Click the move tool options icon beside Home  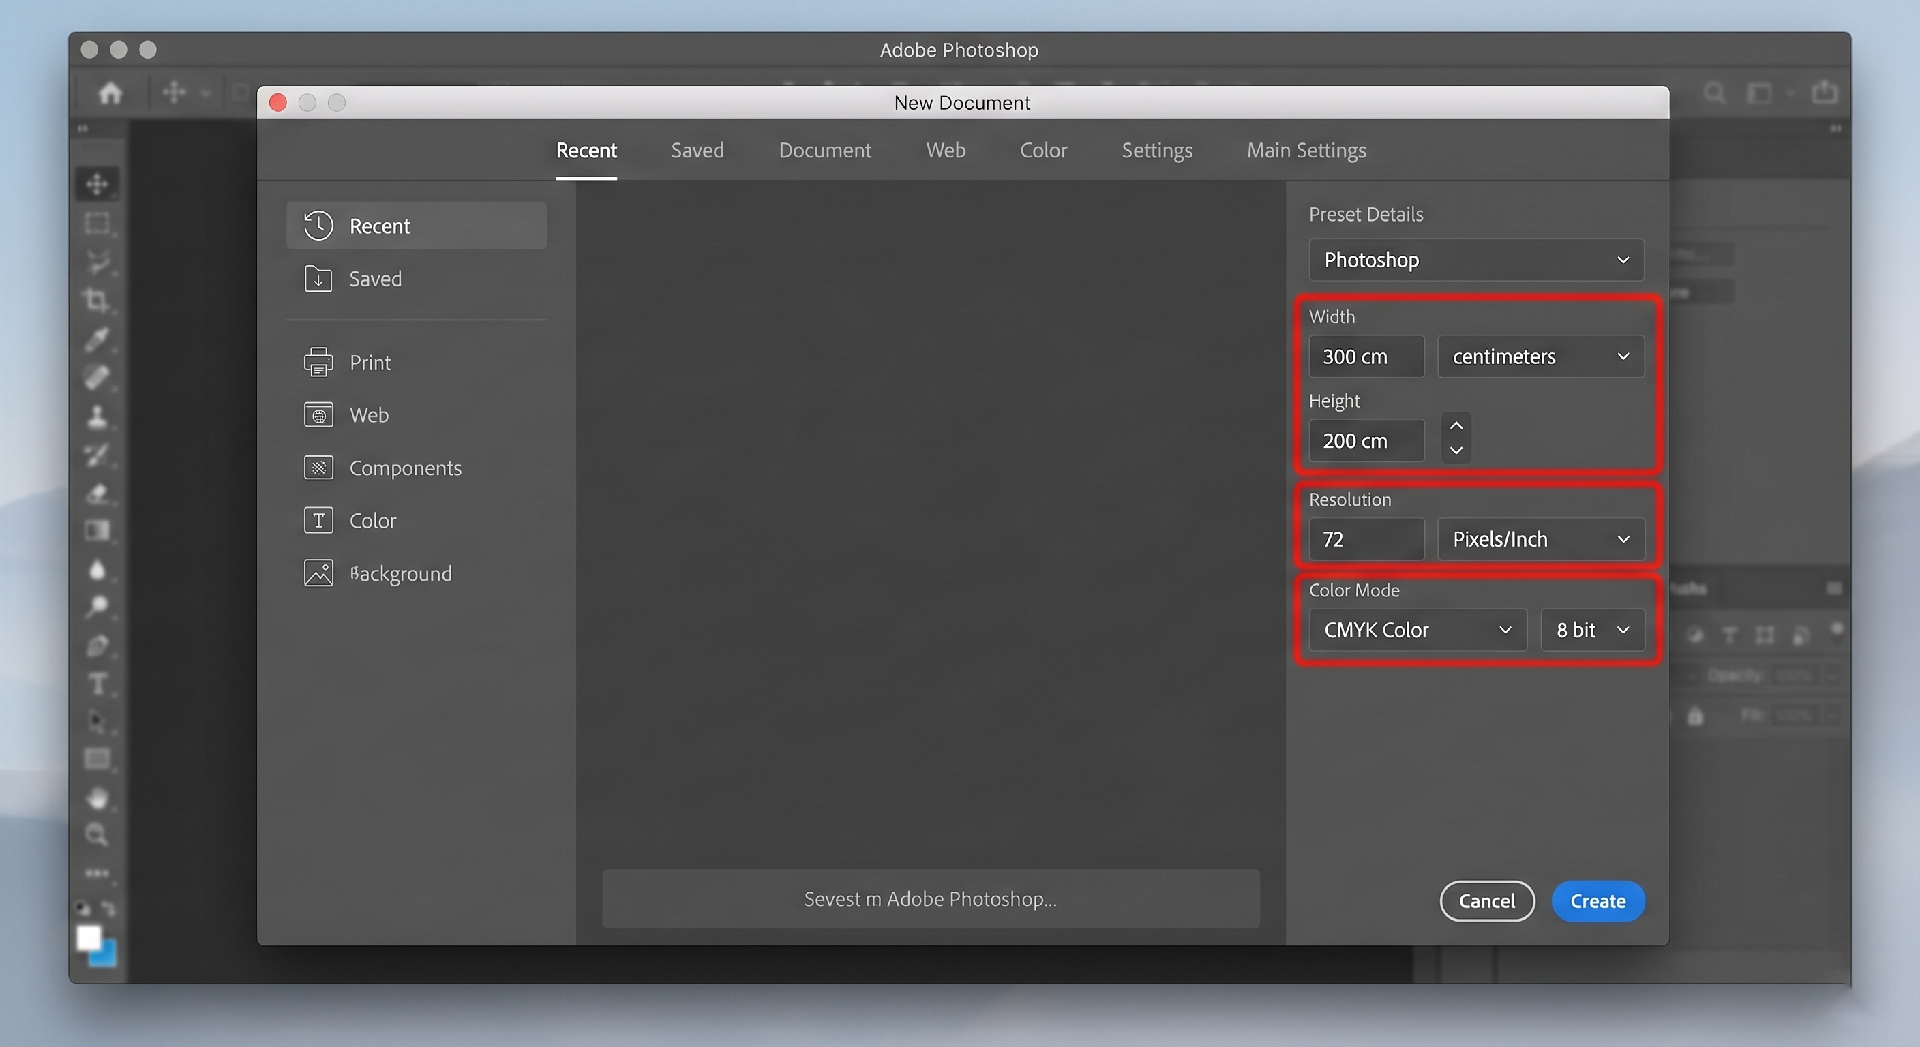point(175,93)
